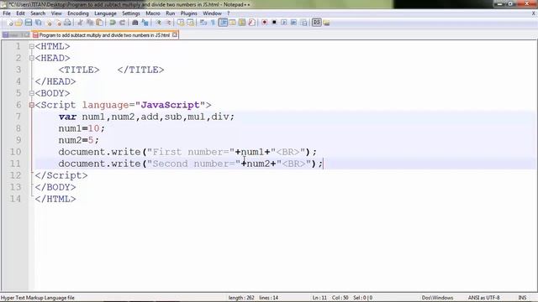Click the document close X beside the menu bar

[534, 13]
